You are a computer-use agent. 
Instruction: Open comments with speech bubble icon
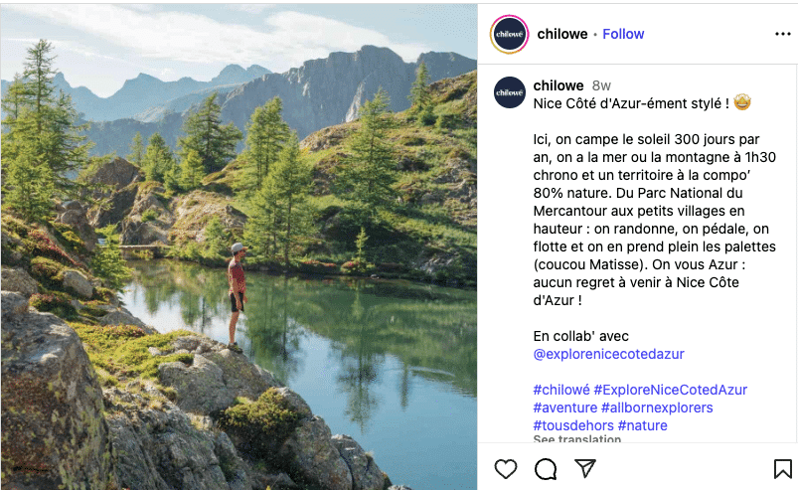pyautogui.click(x=546, y=468)
